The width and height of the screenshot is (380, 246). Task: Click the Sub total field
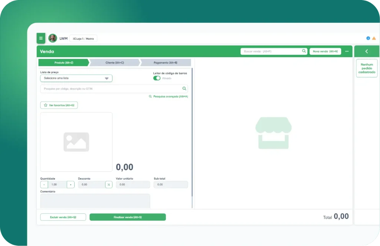click(x=171, y=185)
